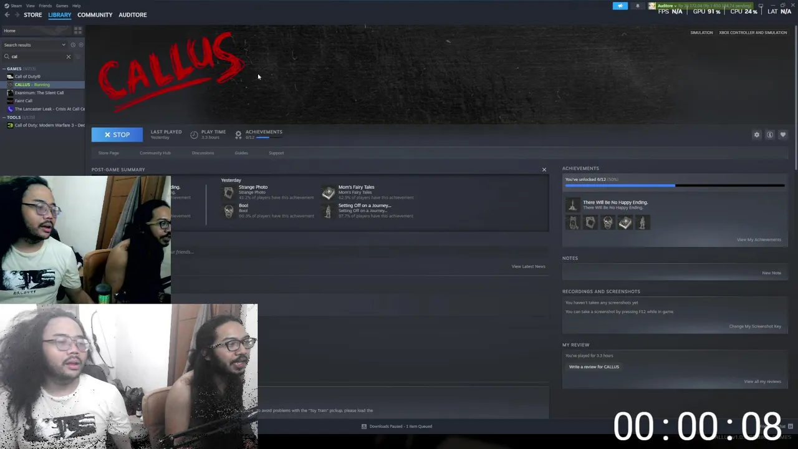This screenshot has width=798, height=449.
Task: Close the Post-Game Summary panel
Action: (x=544, y=170)
